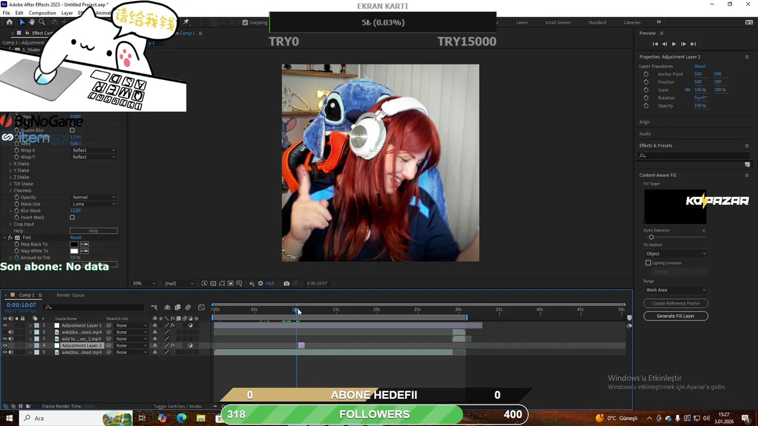The image size is (758, 426).
Task: Toggle stopwatch for Rotation property
Action: pyautogui.click(x=646, y=98)
